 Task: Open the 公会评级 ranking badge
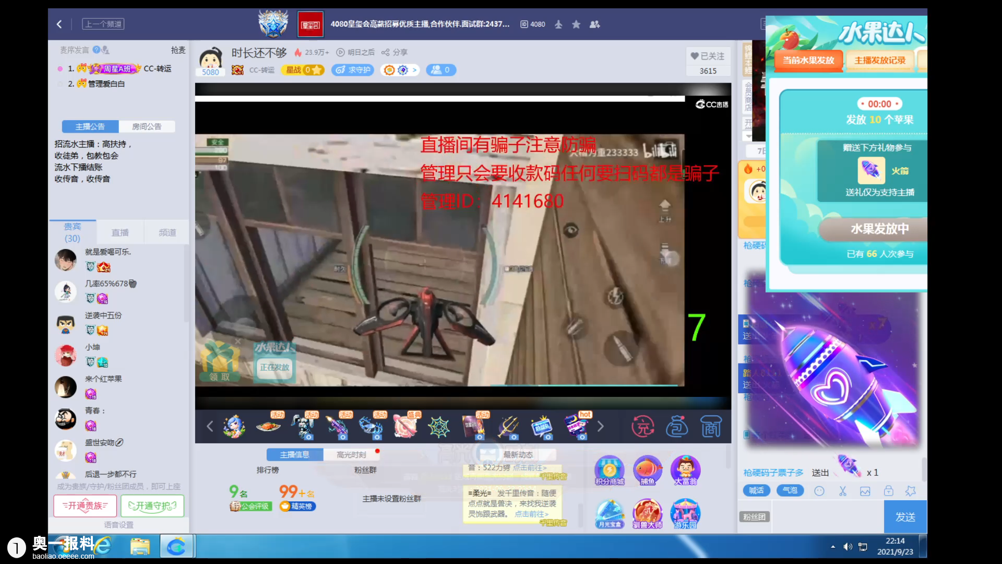(251, 506)
